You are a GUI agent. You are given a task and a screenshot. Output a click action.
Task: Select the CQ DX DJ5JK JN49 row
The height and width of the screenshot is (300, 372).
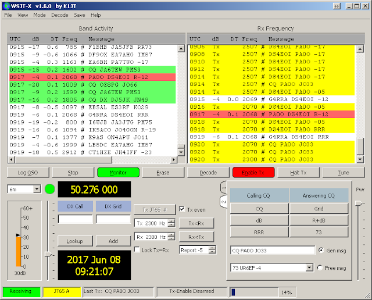pyautogui.click(x=92, y=99)
